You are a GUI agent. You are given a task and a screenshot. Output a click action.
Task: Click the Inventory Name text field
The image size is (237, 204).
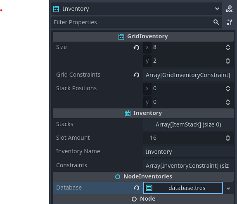[188, 152]
